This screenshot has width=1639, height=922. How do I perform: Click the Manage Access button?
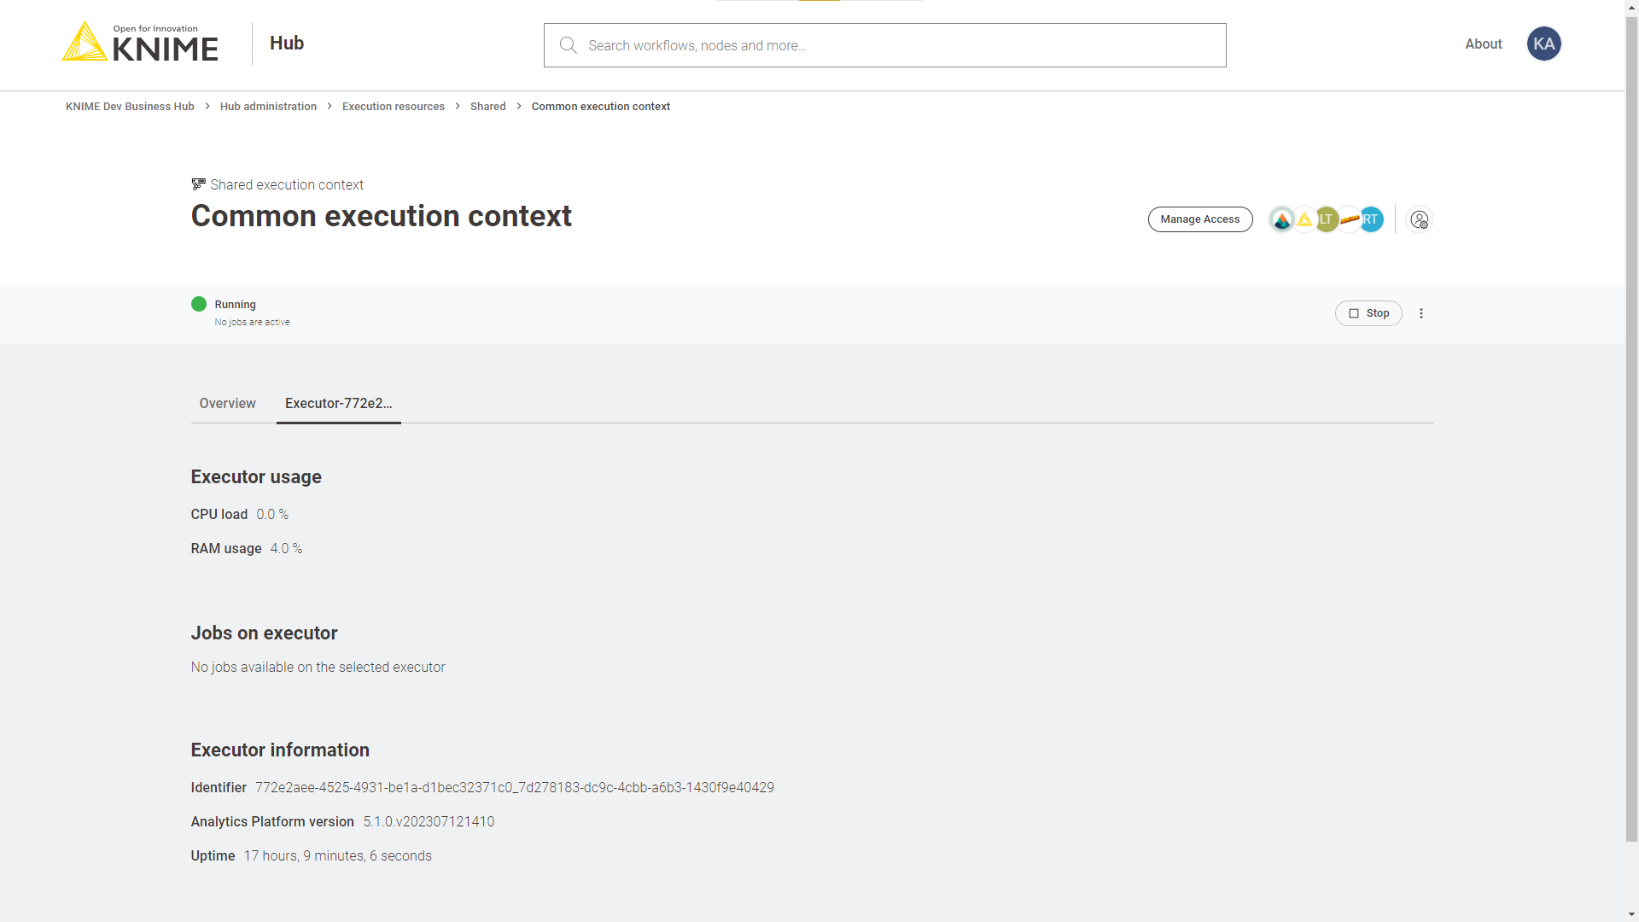pos(1200,219)
